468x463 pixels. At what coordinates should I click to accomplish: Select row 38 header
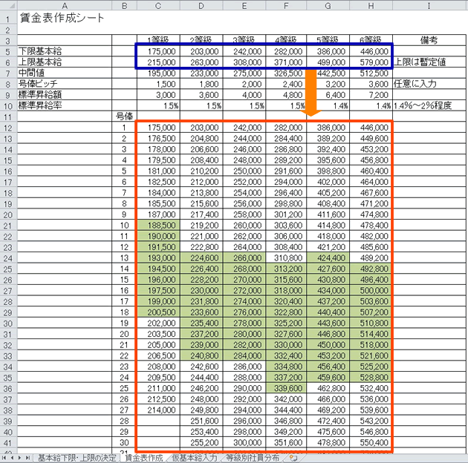coord(9,410)
